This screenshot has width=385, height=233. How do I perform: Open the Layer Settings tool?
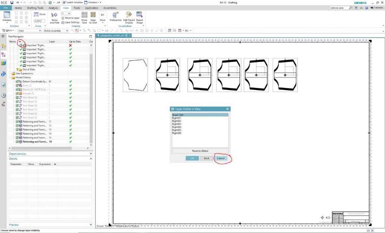tap(70, 22)
